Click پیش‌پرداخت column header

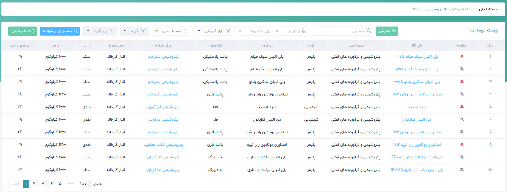pyautogui.click(x=19, y=45)
